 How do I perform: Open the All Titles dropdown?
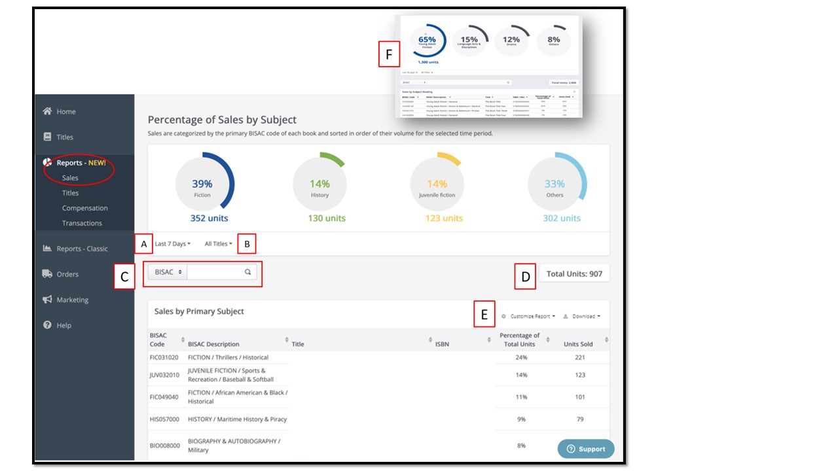(x=219, y=243)
